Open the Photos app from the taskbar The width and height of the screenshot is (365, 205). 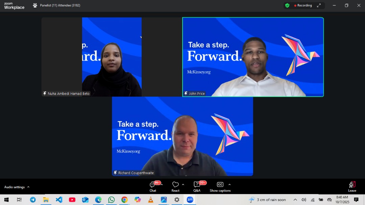[164, 200]
